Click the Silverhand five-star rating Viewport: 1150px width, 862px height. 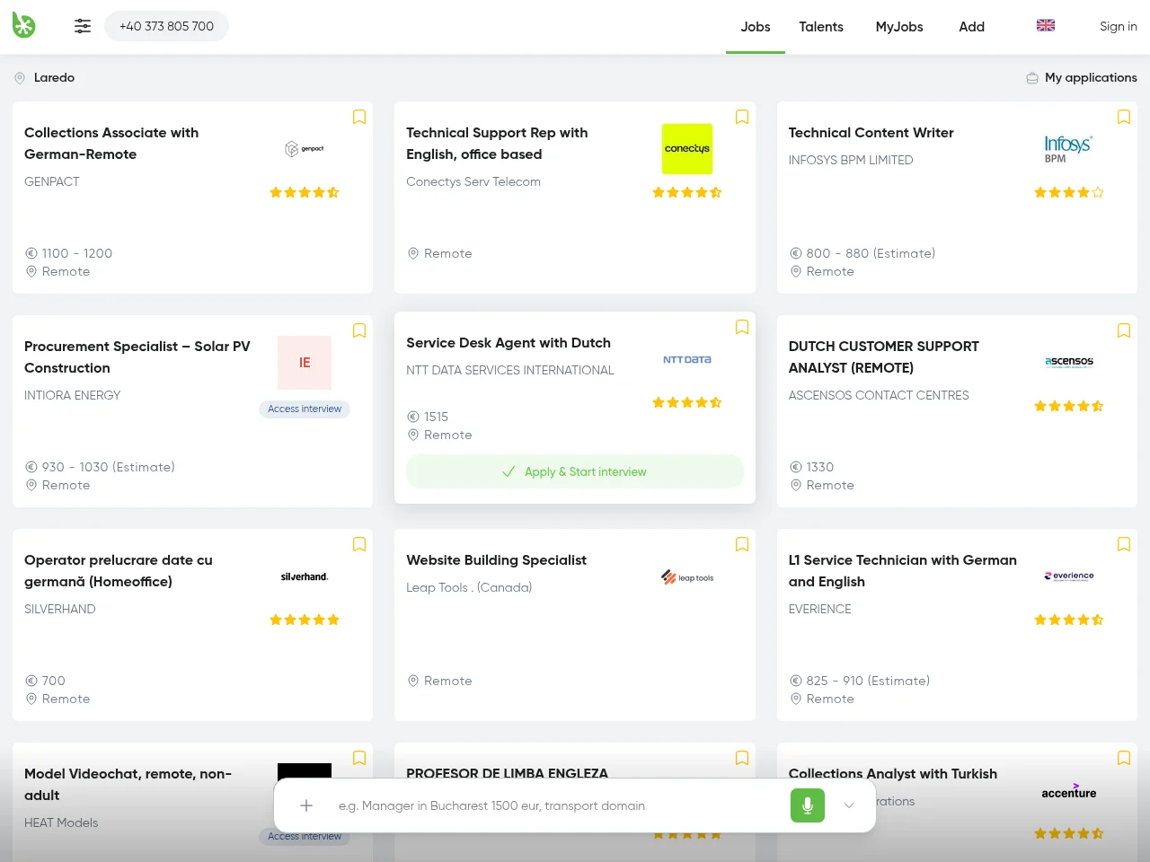point(305,620)
